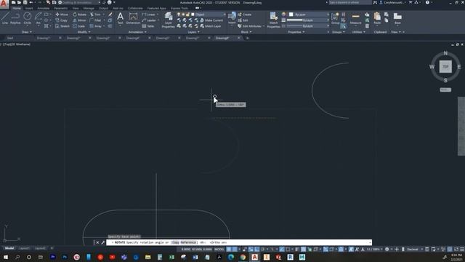This screenshot has height=262, width=465.
Task: Switch to the Insert ribbon tab
Action: click(x=29, y=8)
